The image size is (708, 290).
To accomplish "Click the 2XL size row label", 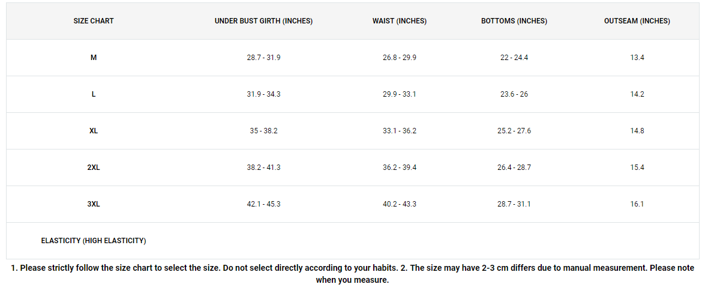I will 94,168.
